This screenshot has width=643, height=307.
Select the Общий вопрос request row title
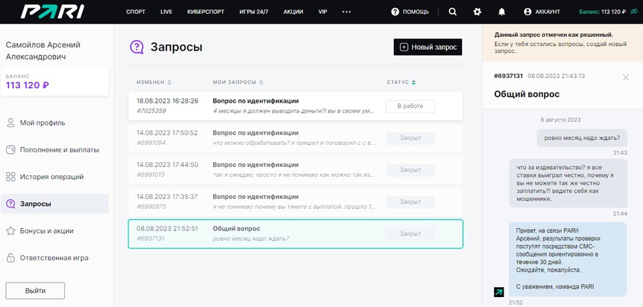click(x=236, y=229)
